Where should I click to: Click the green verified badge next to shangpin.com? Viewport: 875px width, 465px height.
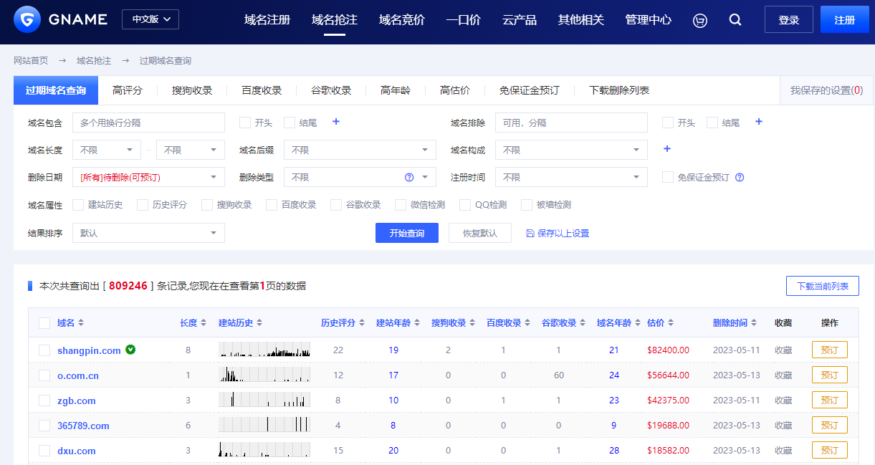(x=130, y=350)
